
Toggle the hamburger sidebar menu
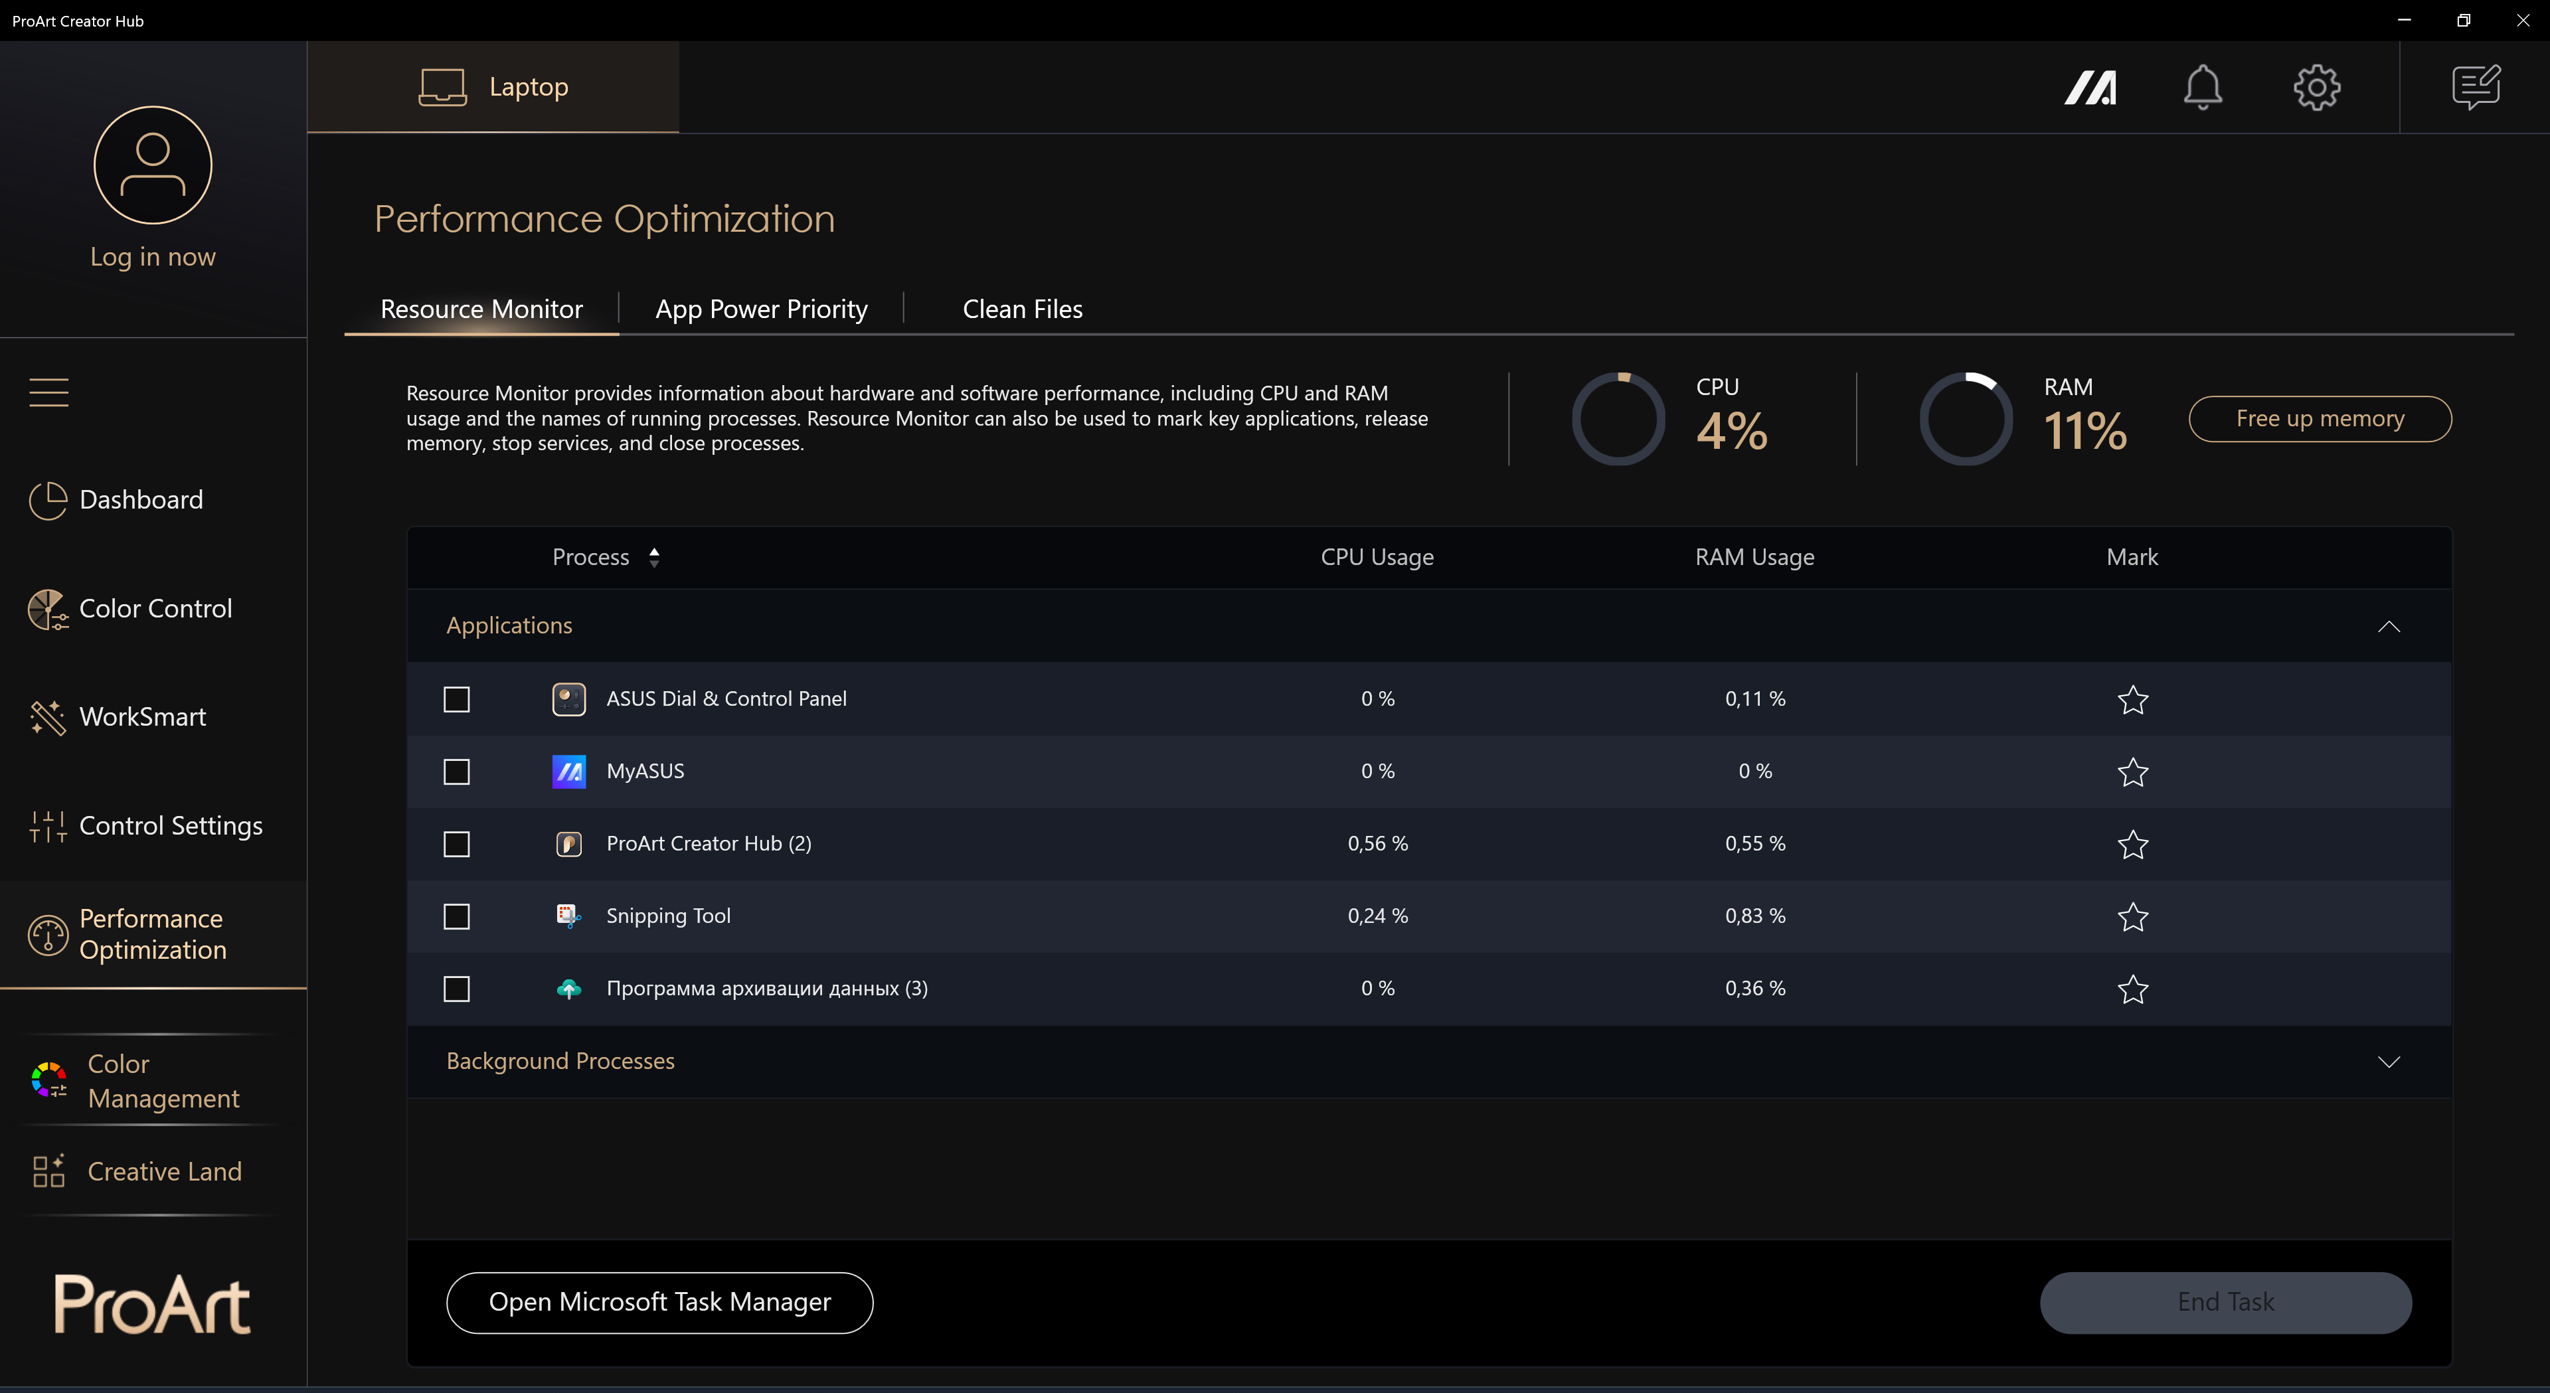48,392
